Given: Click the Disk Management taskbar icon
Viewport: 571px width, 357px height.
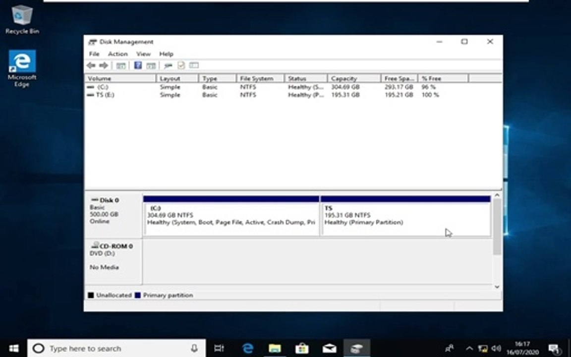Looking at the screenshot, I should click(357, 348).
